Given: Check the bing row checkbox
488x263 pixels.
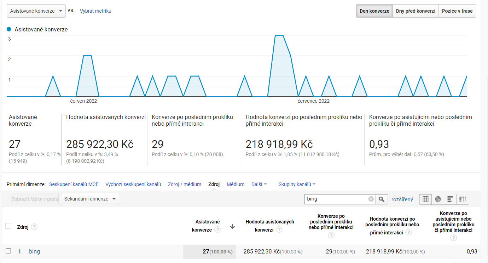Looking at the screenshot, I should pos(8,251).
